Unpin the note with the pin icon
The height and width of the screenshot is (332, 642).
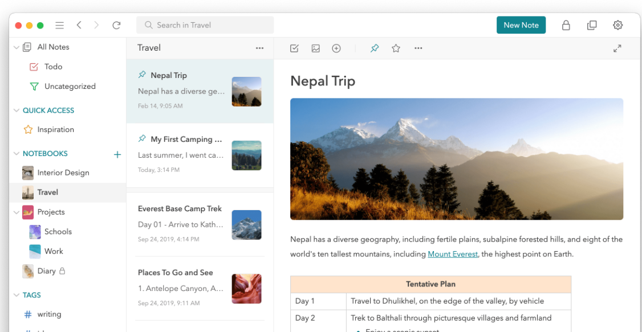coord(375,48)
